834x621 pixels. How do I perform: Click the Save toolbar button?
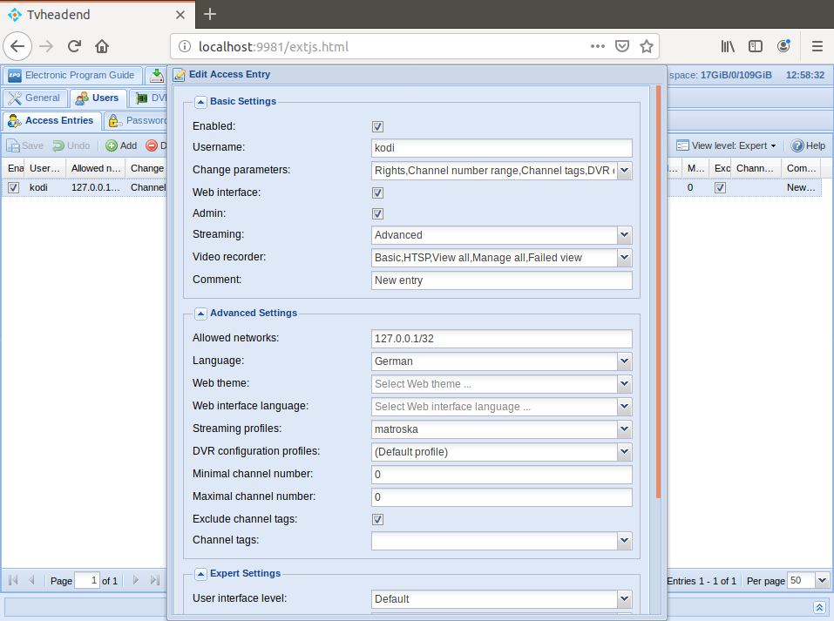[25, 145]
